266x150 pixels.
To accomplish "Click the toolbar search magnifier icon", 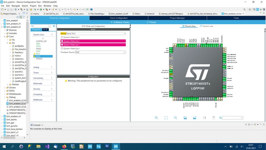I will point(244,10).
